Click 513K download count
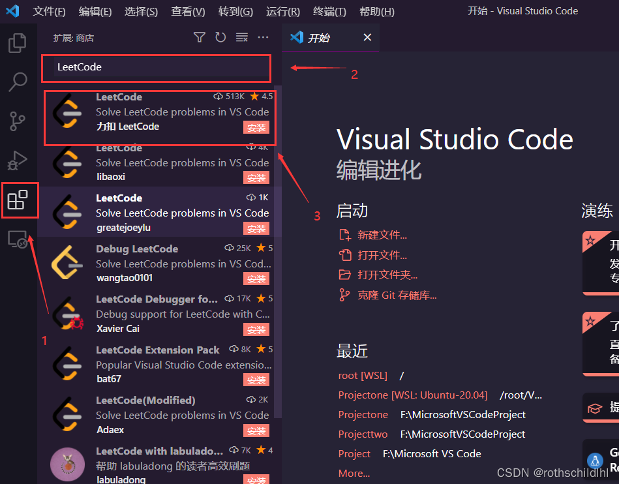Screen dimensions: 619x484 tap(229, 97)
